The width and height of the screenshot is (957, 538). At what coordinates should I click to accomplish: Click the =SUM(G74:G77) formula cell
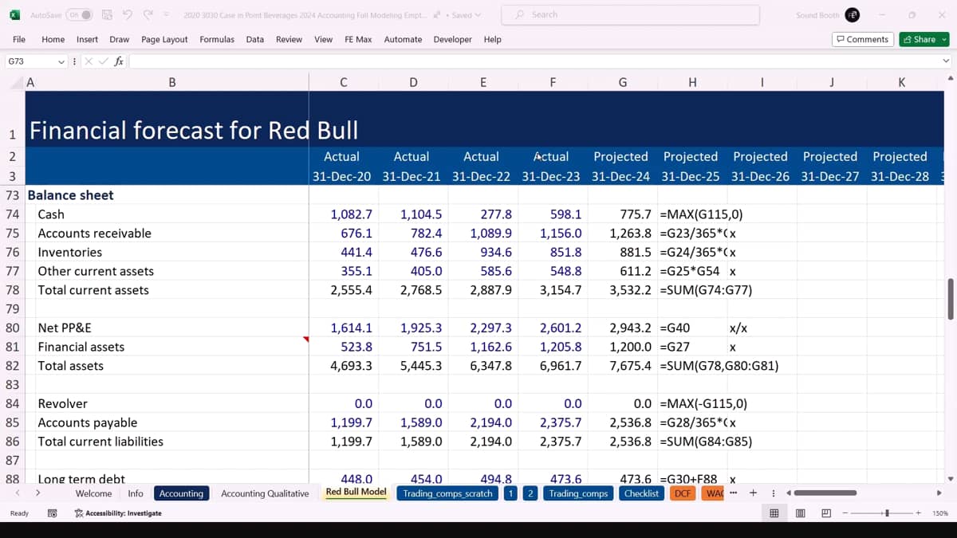707,290
